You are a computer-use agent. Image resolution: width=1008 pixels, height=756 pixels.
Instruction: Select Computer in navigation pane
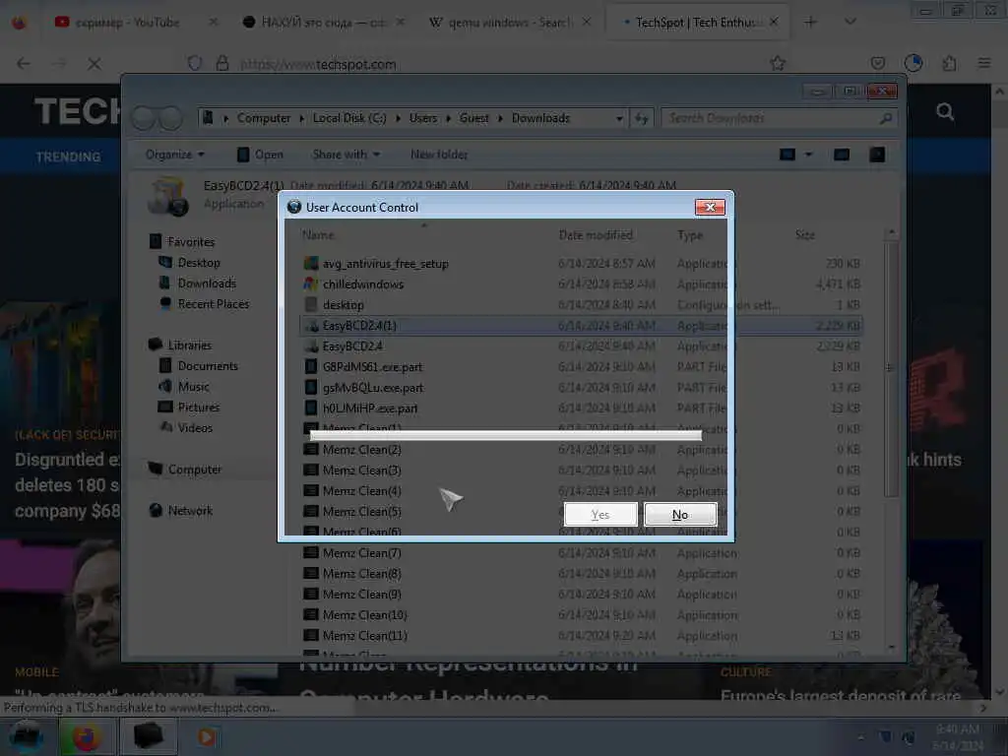(x=194, y=470)
